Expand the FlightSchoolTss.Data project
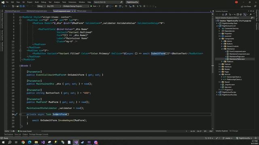Screen dimensions: 259x145 coord(217,95)
